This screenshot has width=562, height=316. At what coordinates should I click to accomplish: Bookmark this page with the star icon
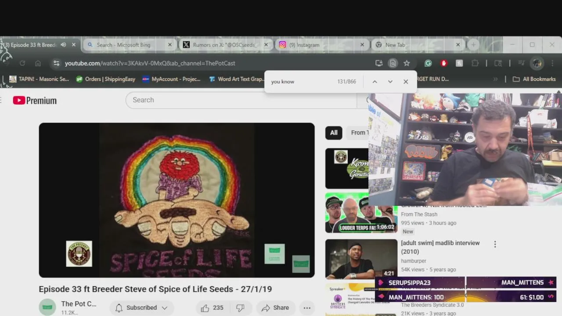click(x=407, y=63)
